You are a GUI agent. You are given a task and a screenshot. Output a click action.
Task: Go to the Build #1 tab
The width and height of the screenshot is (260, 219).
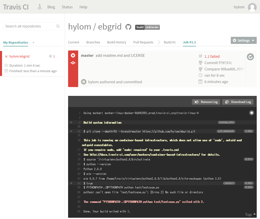tap(170, 42)
